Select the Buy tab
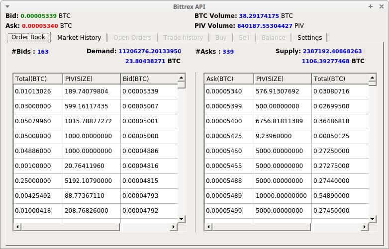389x249 pixels. pos(221,38)
